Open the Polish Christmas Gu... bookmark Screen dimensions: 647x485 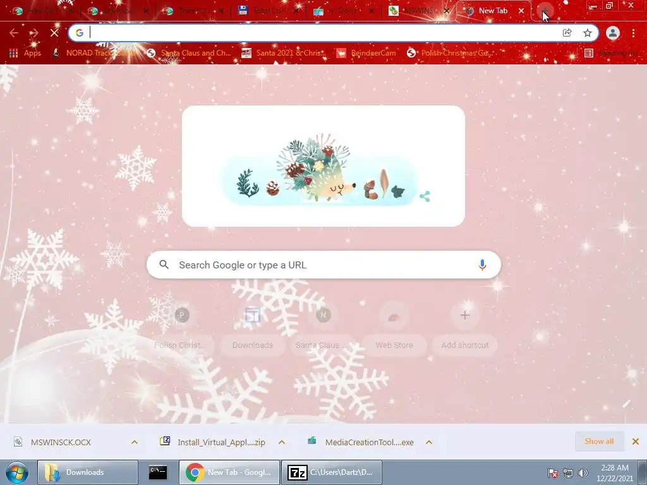(450, 53)
